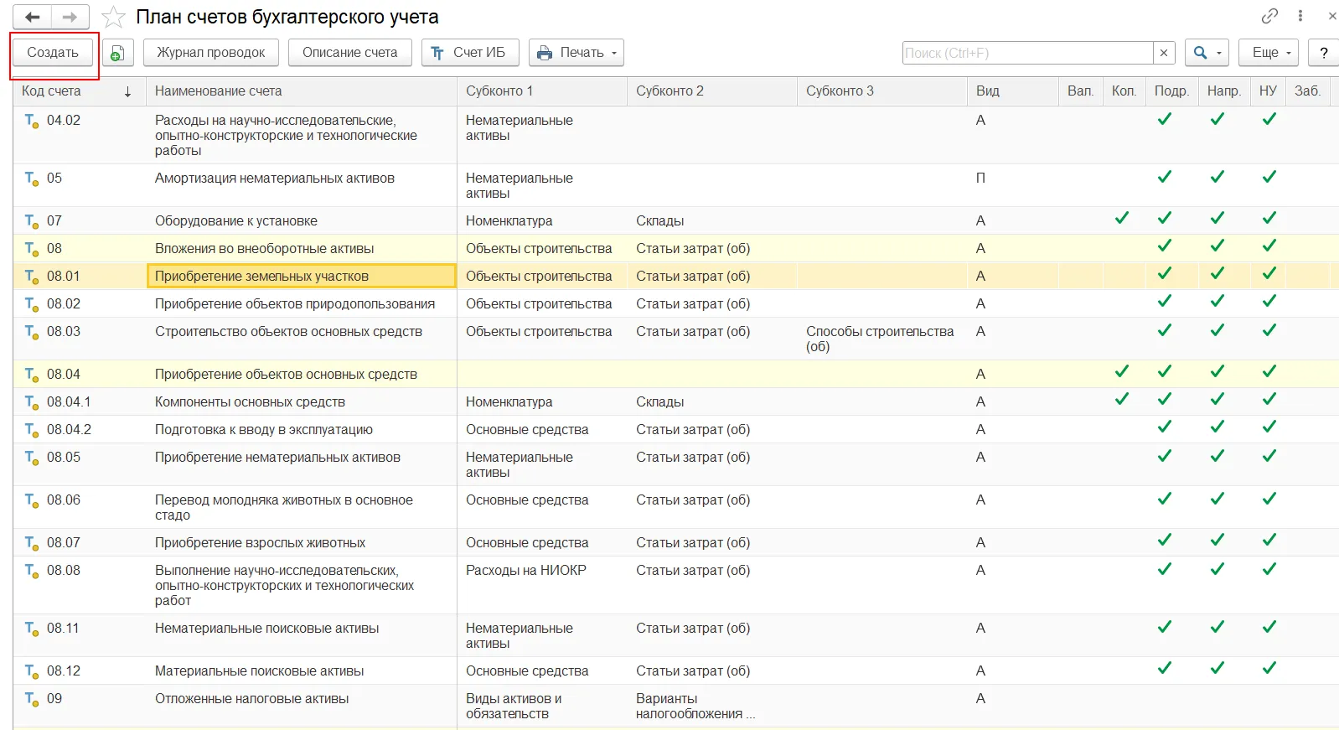Image resolution: width=1339 pixels, height=730 pixels.
Task: Click the account icon of row 08.12
Action: click(32, 671)
